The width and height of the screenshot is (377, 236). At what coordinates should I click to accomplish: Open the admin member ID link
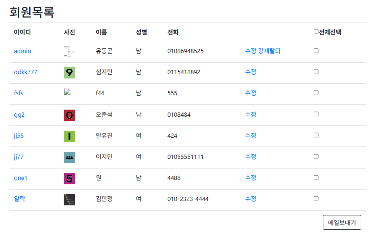pos(23,51)
